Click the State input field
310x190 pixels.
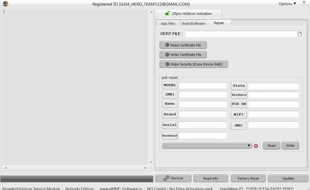[x=273, y=86]
